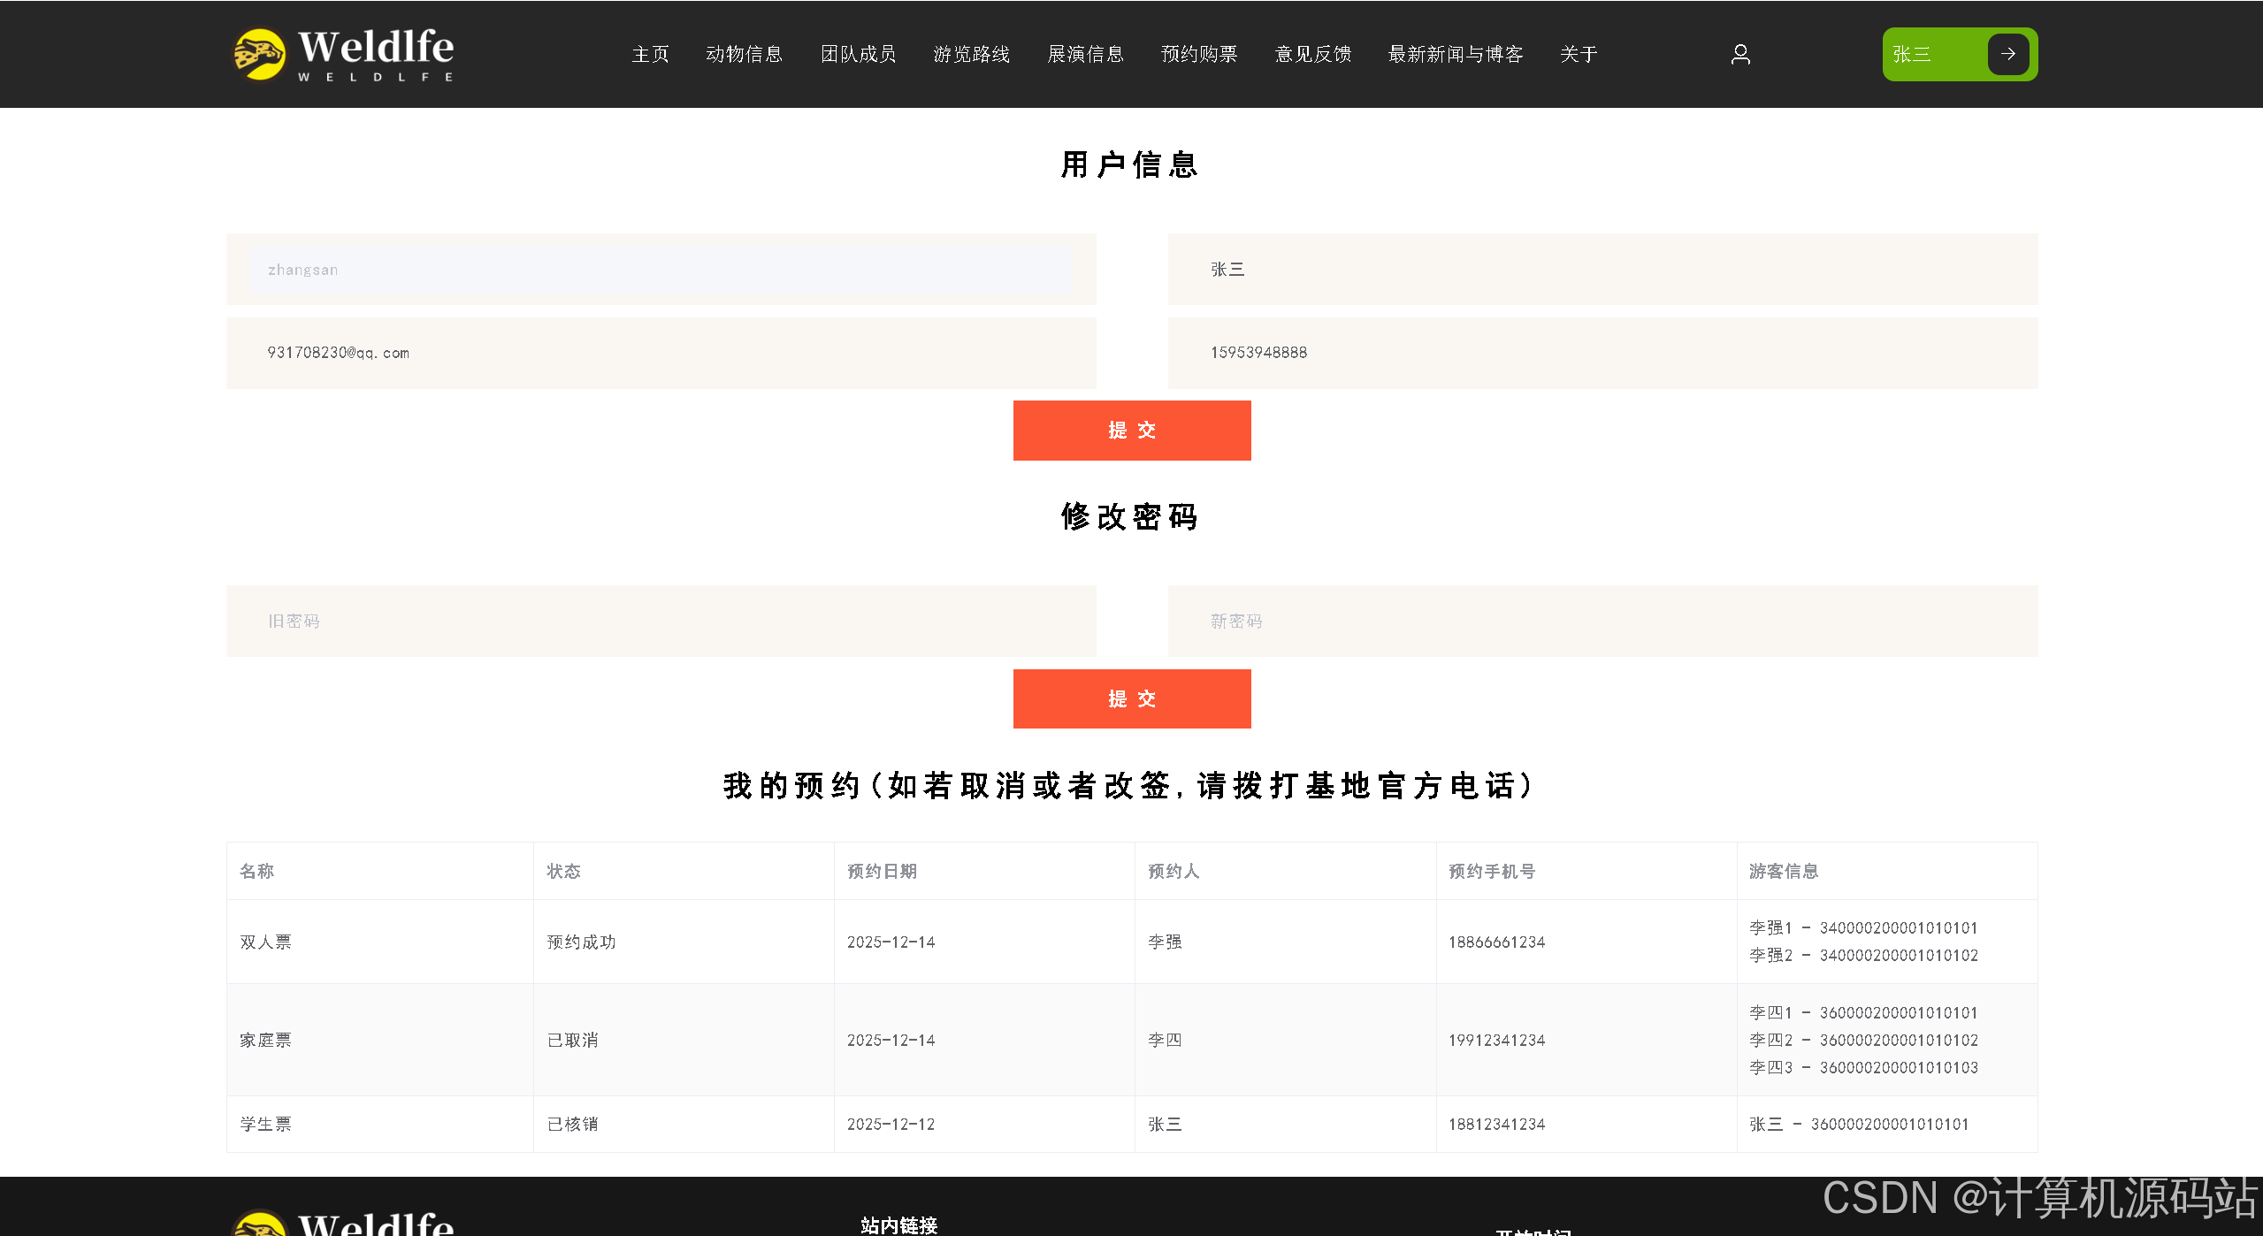The image size is (2263, 1236).
Task: Click the 15953948888 phone field
Action: point(1602,353)
